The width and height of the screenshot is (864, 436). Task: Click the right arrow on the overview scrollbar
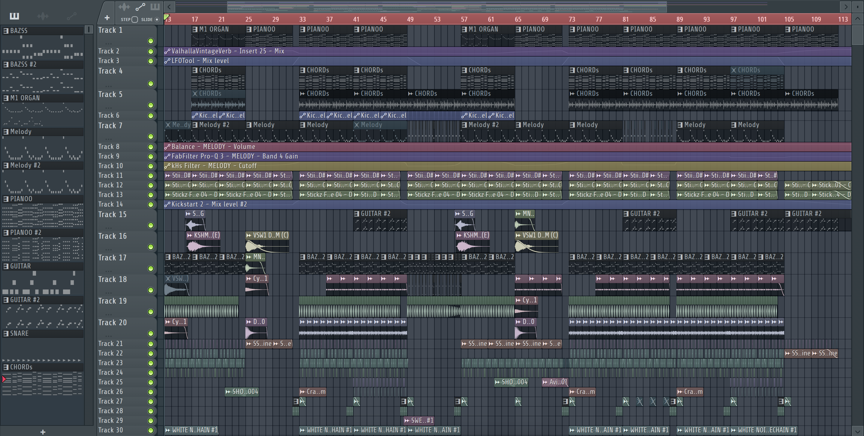pyautogui.click(x=846, y=6)
